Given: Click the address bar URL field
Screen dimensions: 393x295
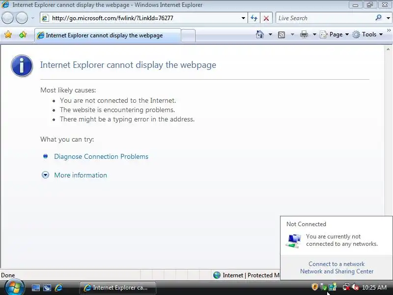Looking at the screenshot, I should [x=145, y=18].
